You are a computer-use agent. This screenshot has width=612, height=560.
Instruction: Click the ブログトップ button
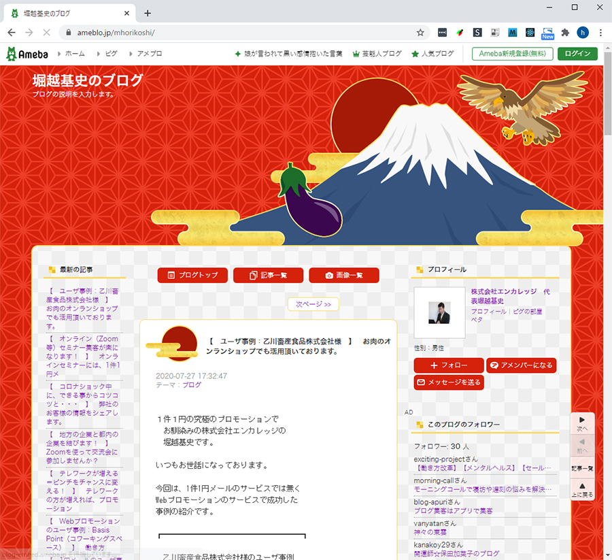(x=193, y=275)
